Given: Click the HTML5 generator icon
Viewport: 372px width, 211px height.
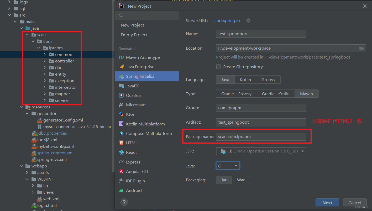Looking at the screenshot, I should point(121,143).
